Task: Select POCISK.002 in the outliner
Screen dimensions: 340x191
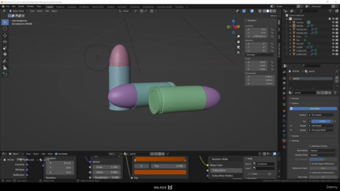Action: [x=302, y=33]
